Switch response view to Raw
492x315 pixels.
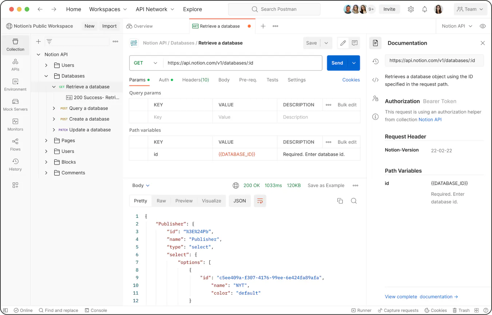click(x=161, y=201)
